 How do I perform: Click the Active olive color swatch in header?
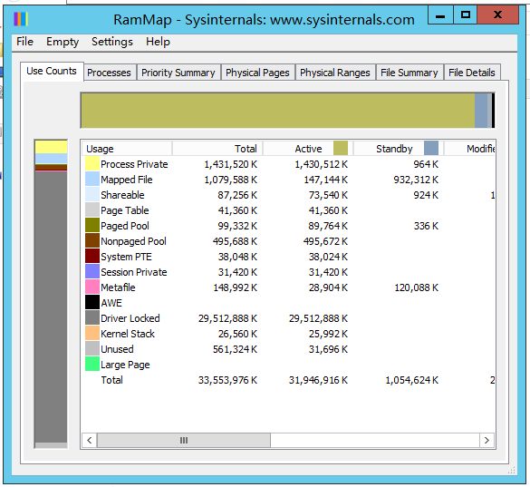tap(341, 148)
